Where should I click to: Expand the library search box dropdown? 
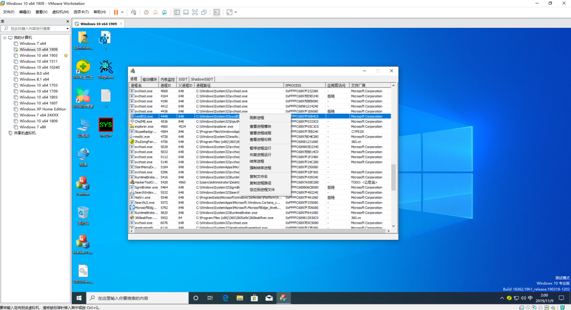(68, 29)
